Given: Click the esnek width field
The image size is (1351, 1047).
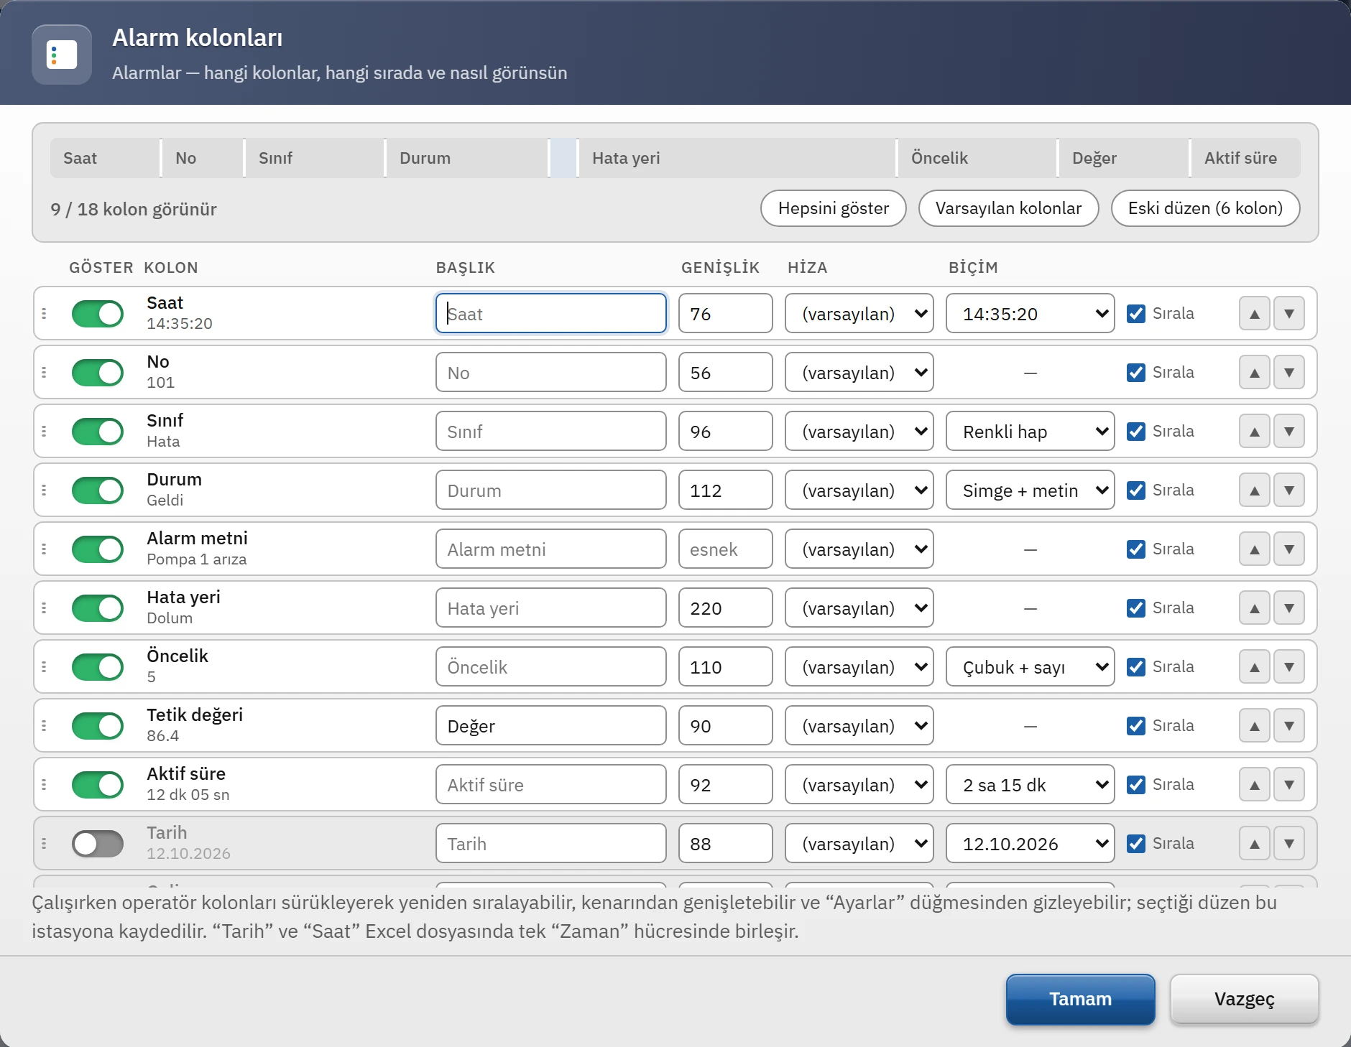Looking at the screenshot, I should tap(726, 549).
